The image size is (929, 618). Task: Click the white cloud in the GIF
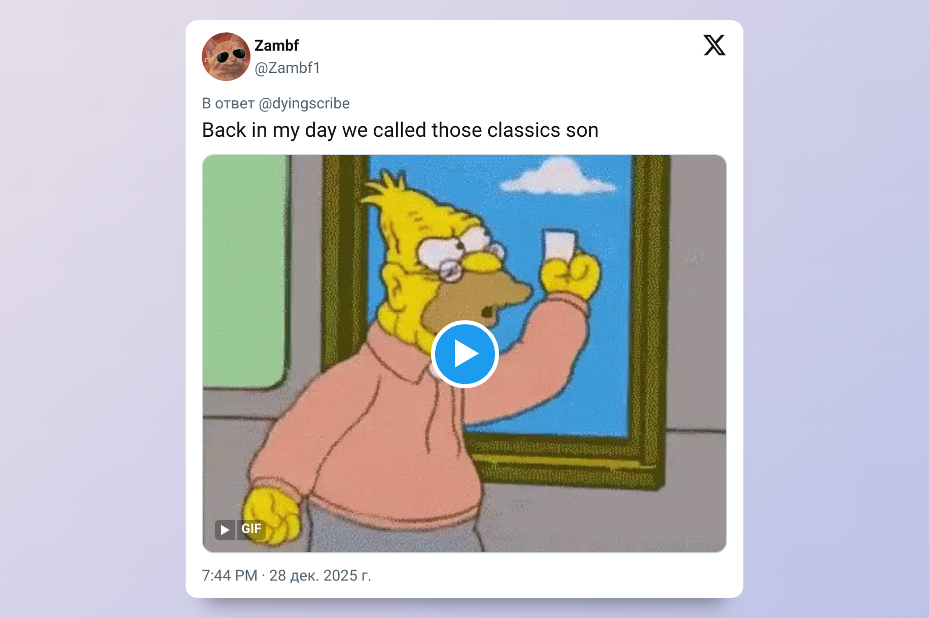pyautogui.click(x=557, y=177)
